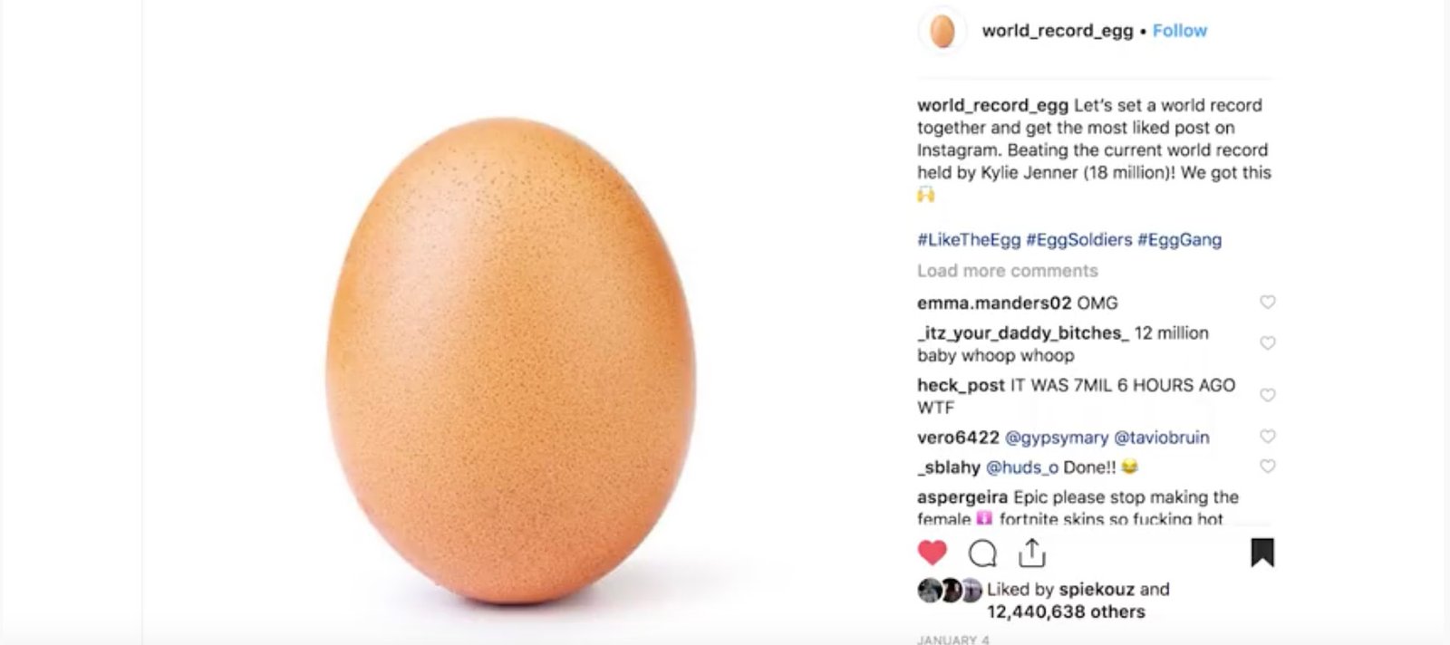Expand Load more comments
Viewport: 1450px width, 645px height.
click(x=1007, y=271)
